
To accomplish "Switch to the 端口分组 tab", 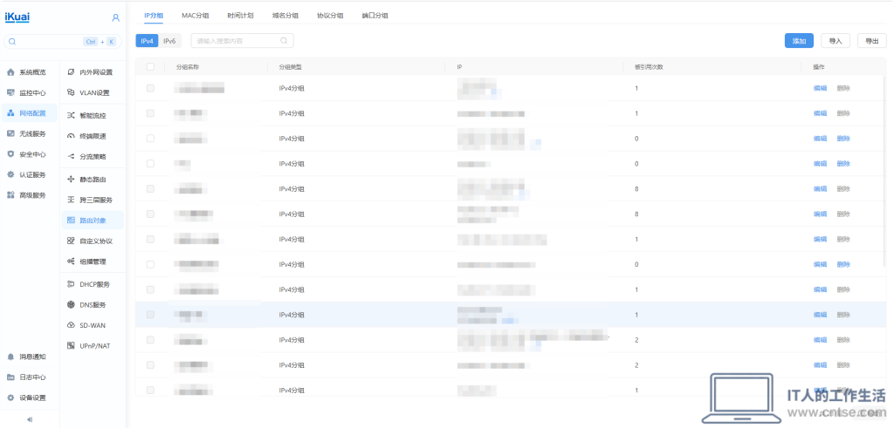I will (375, 16).
